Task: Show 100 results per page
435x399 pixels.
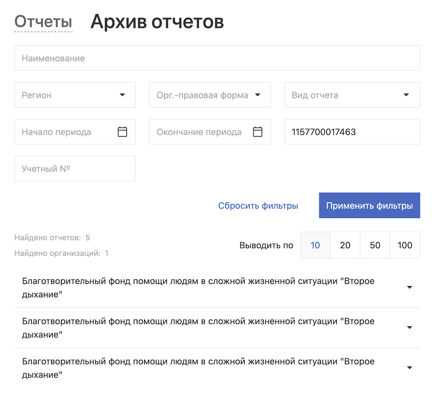Action: tap(405, 245)
